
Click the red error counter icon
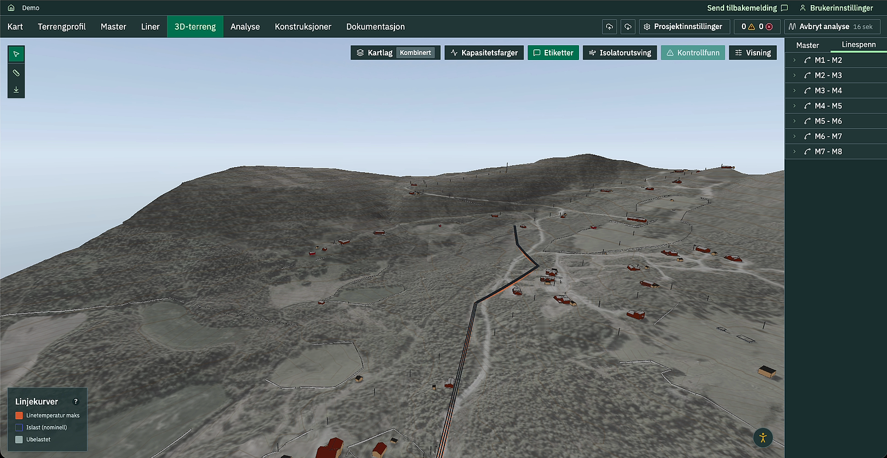coord(769,26)
